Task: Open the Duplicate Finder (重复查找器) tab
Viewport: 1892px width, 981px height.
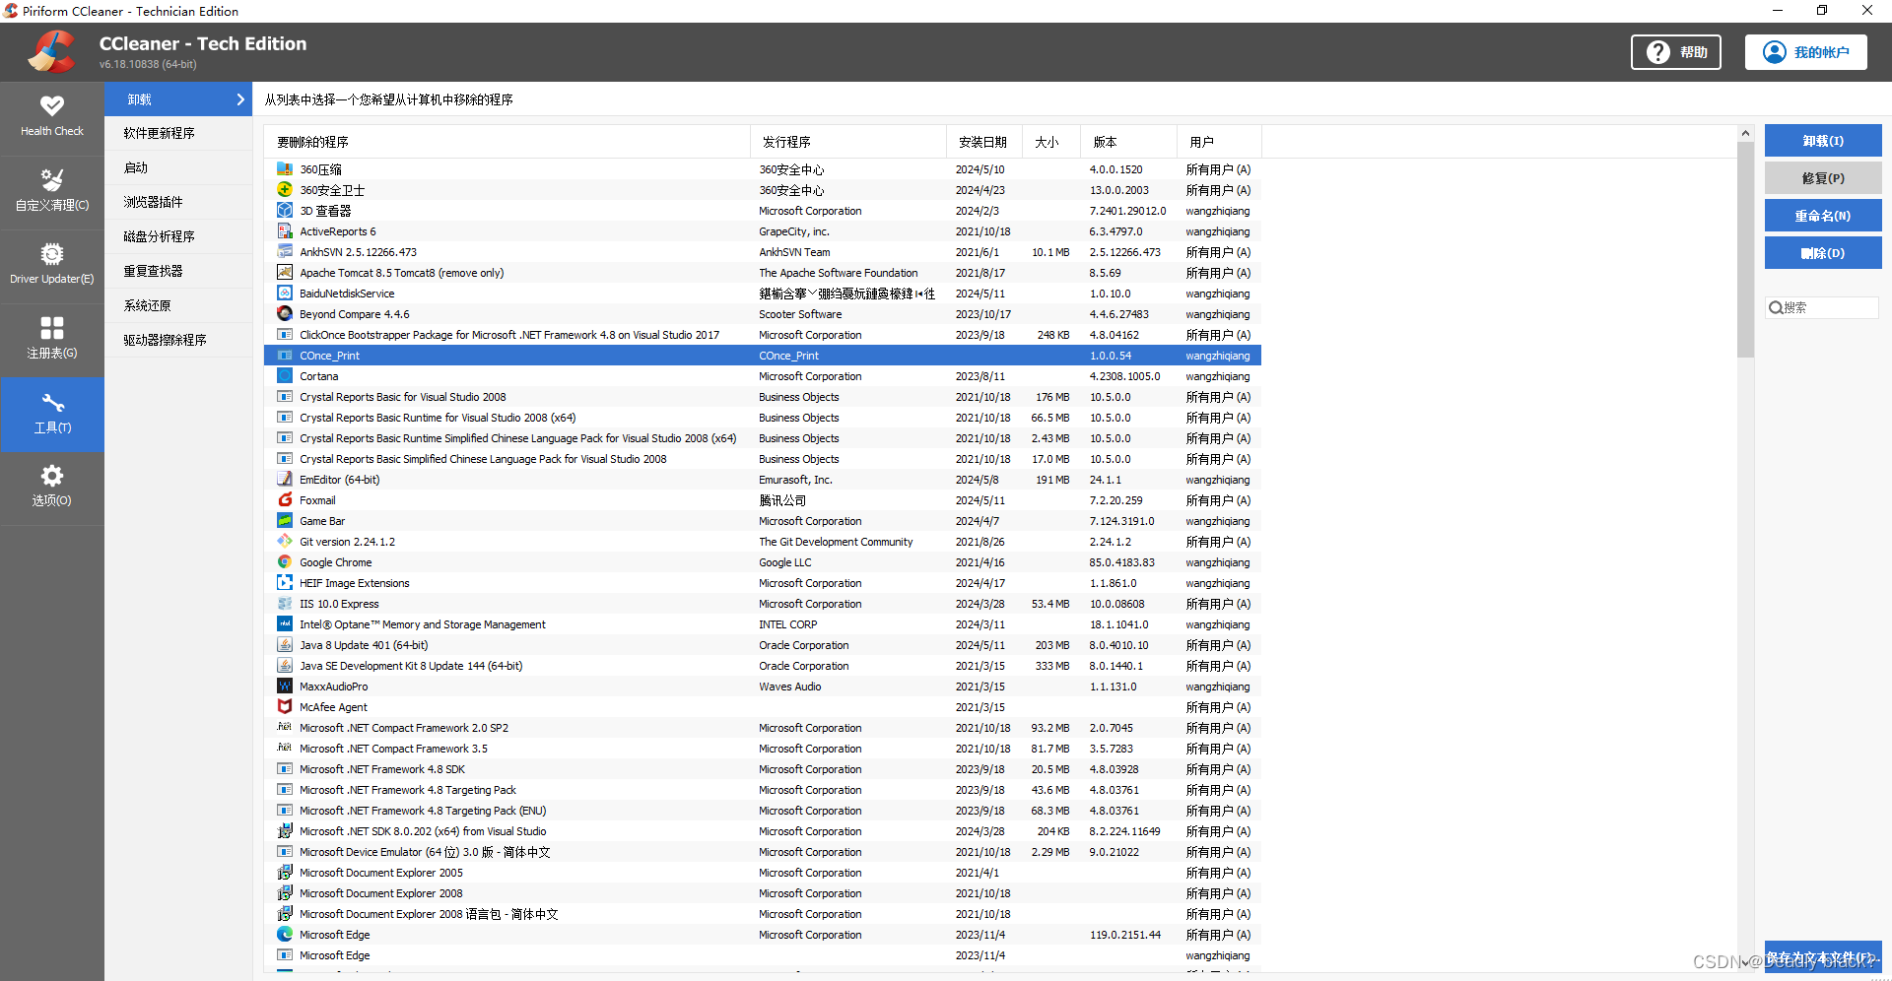Action: (178, 271)
